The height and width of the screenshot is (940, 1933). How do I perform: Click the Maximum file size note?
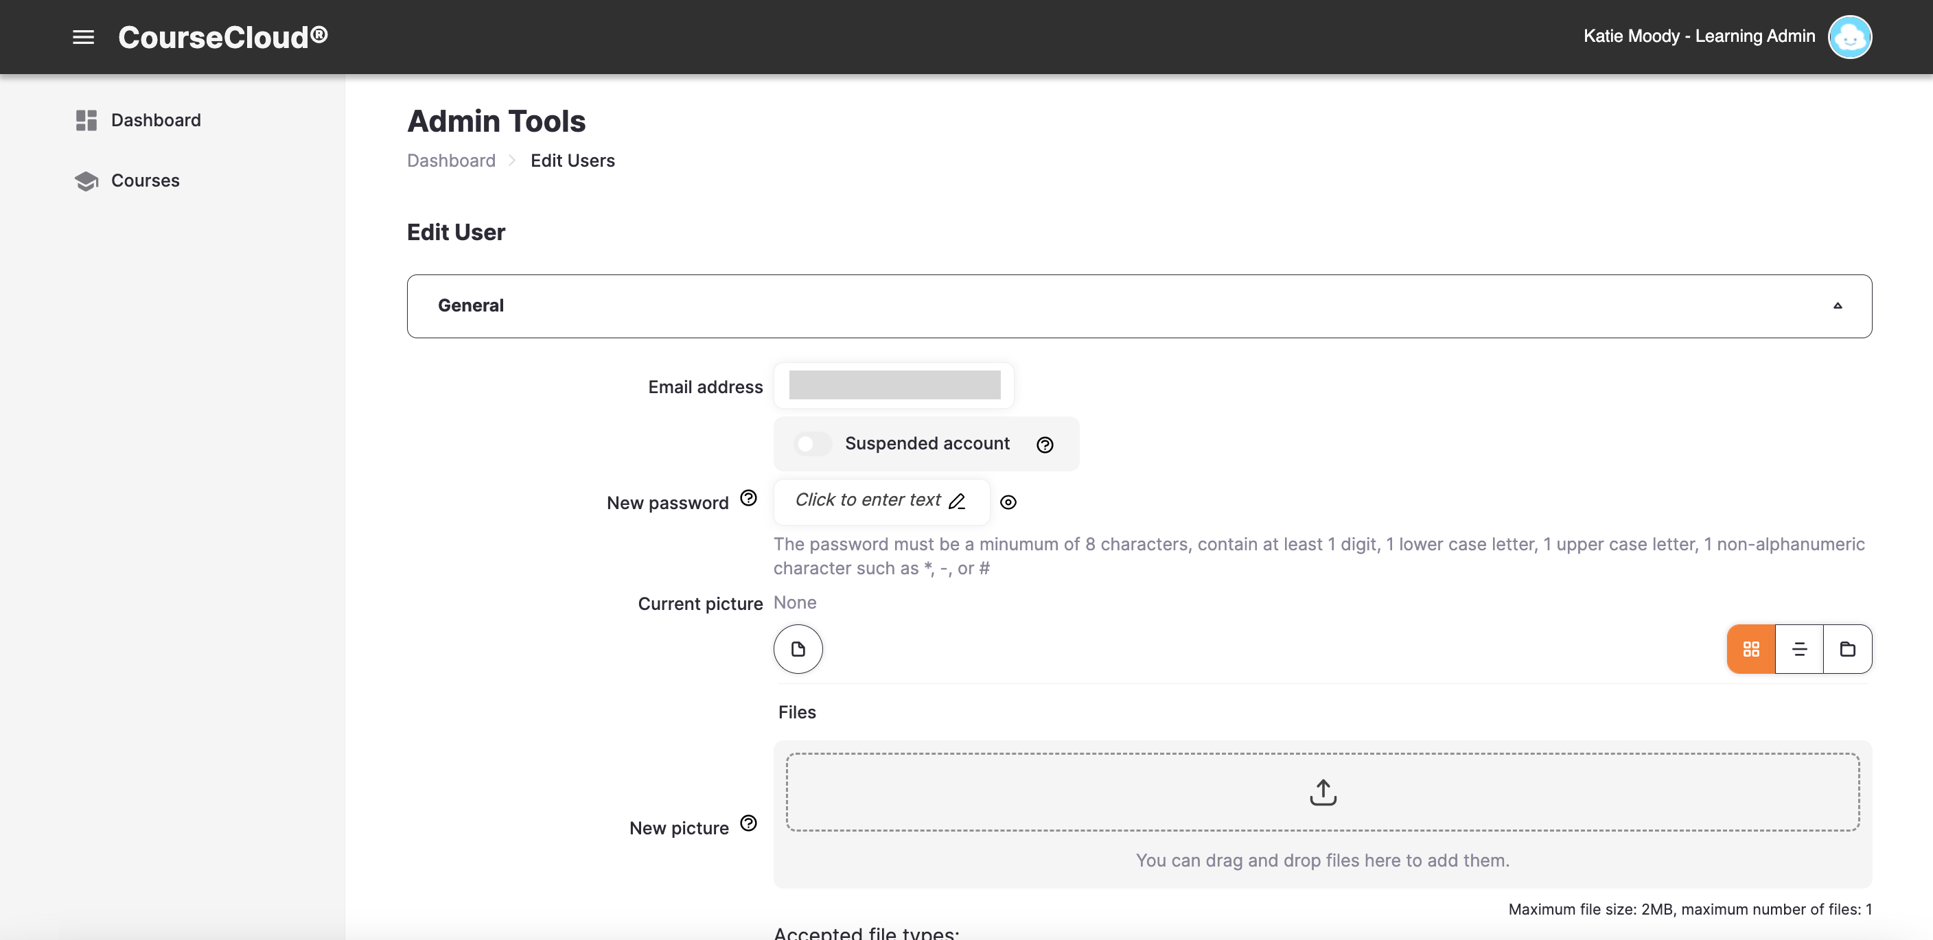point(1690,909)
